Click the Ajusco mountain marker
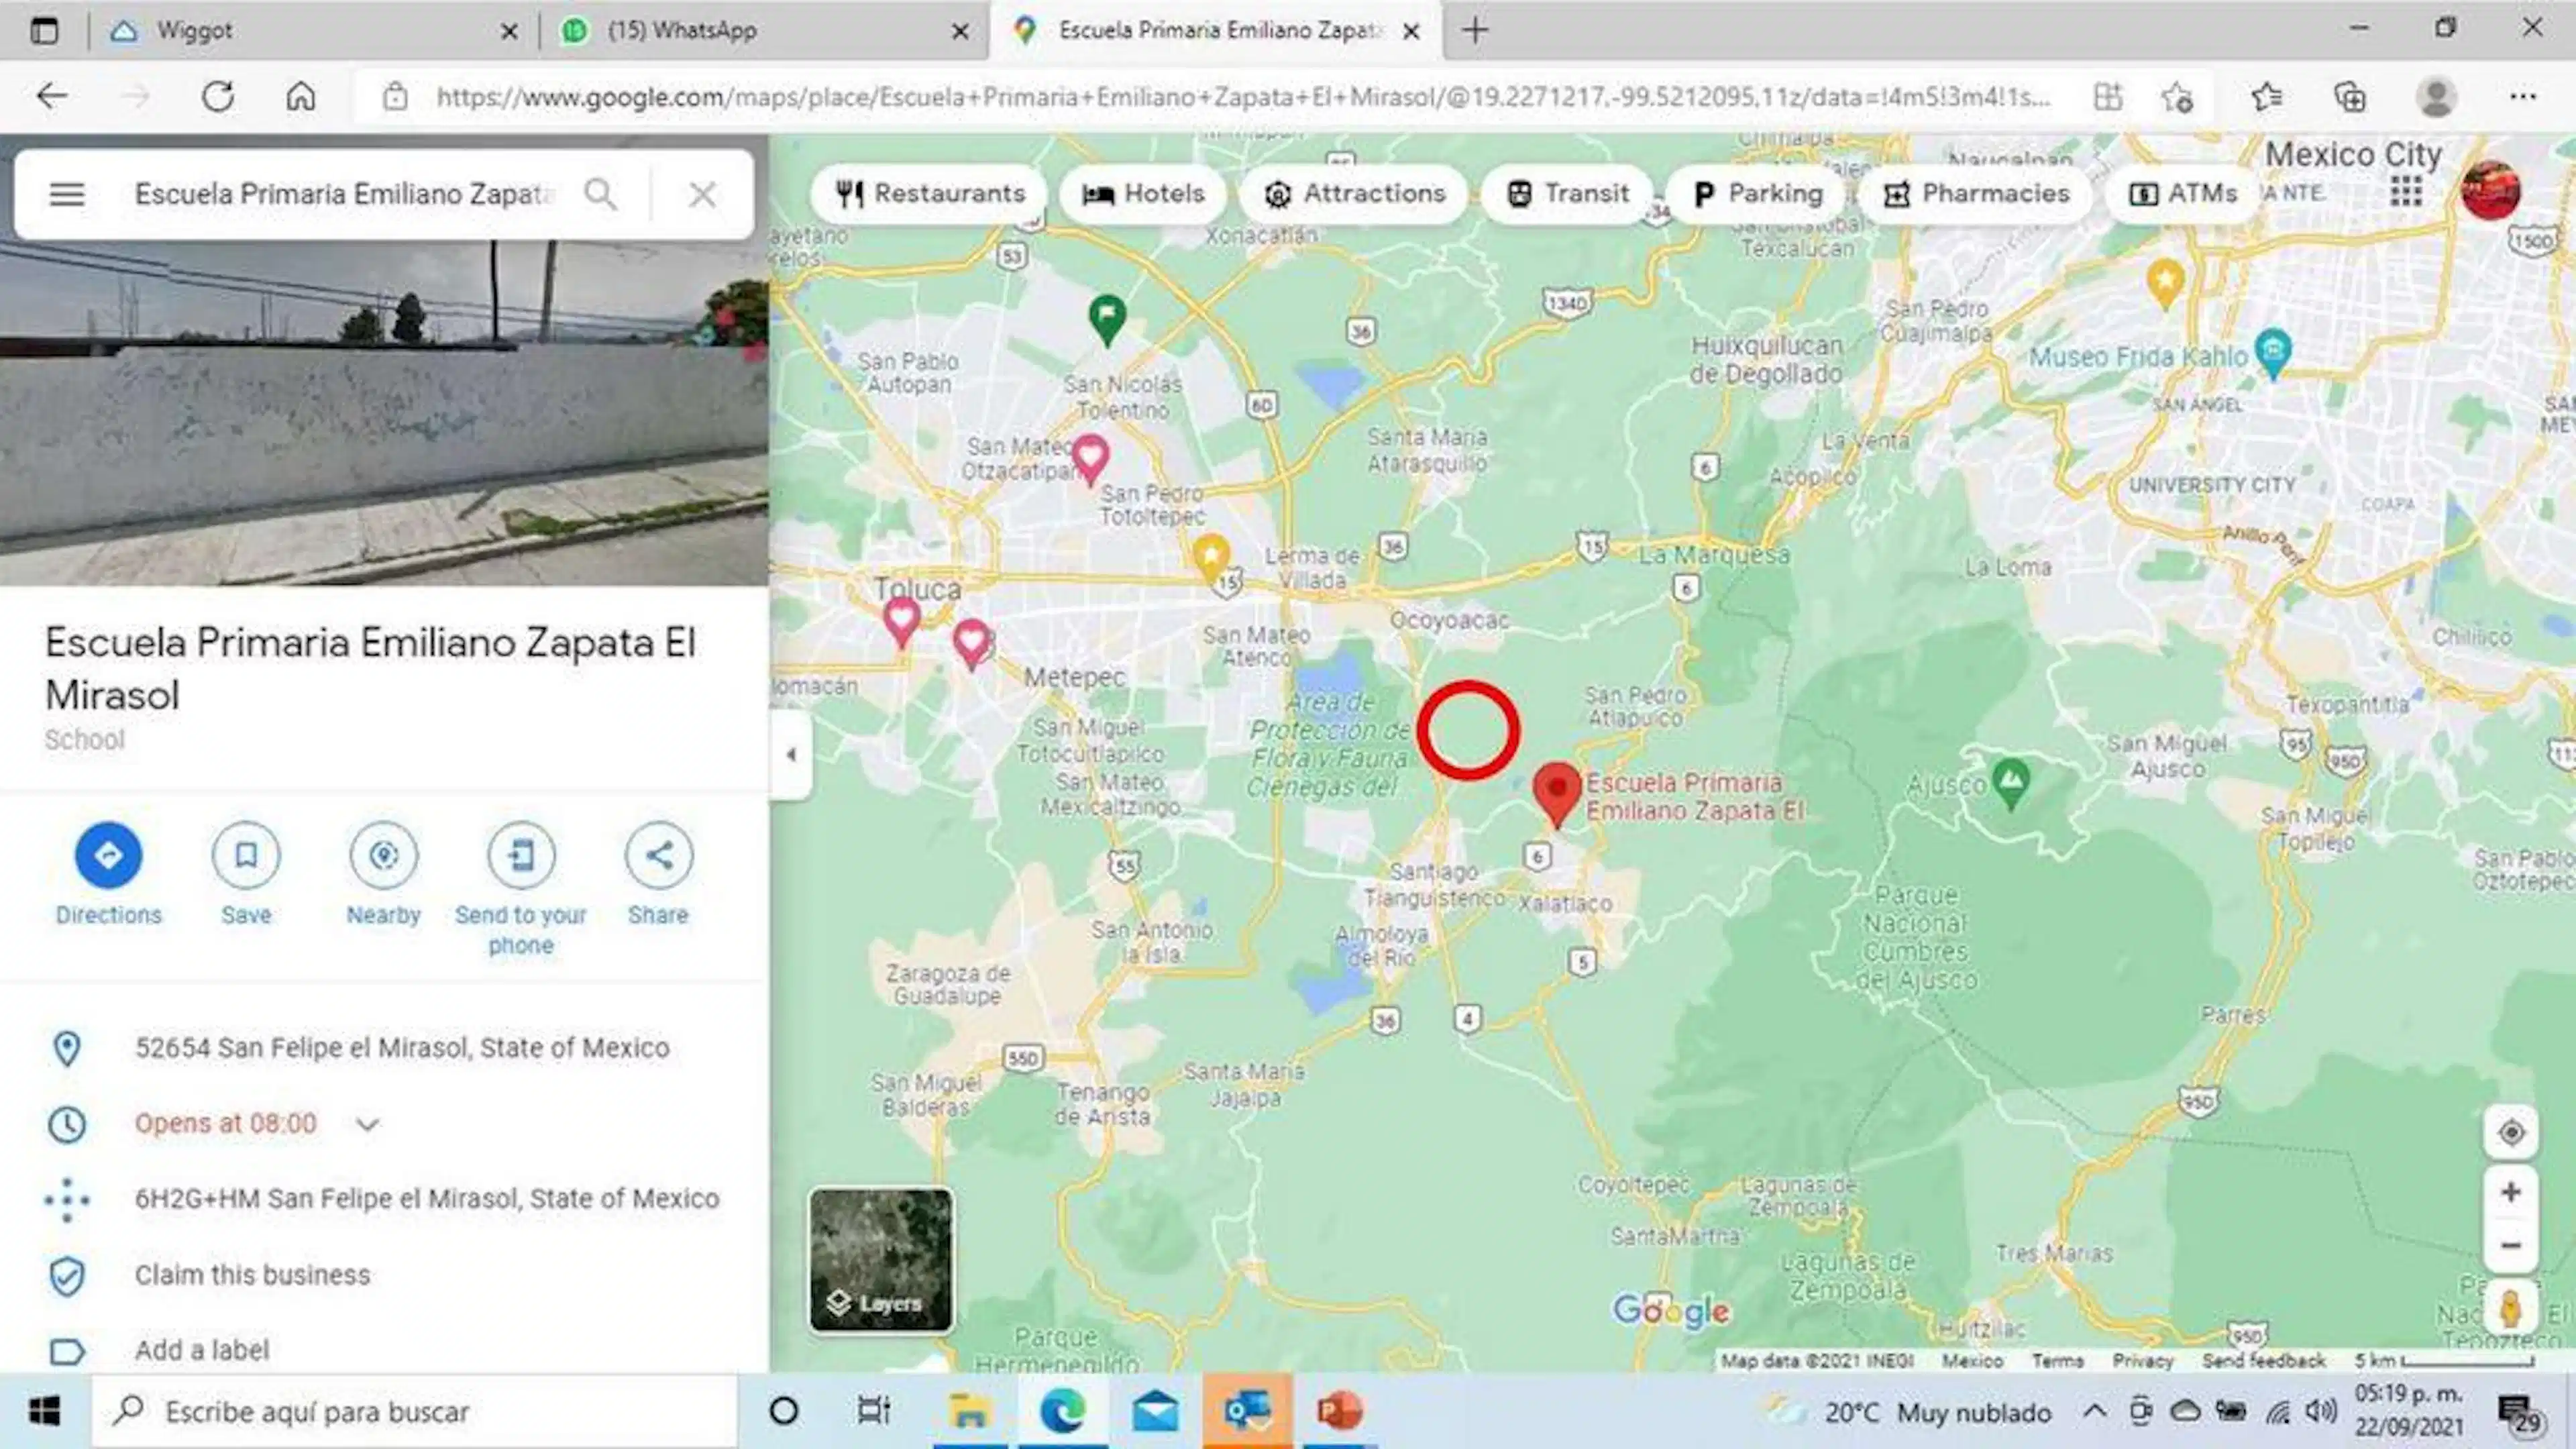This screenshot has width=2576, height=1449. coord(2011,783)
